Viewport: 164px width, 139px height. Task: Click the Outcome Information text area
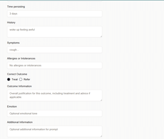[x=55, y=95]
